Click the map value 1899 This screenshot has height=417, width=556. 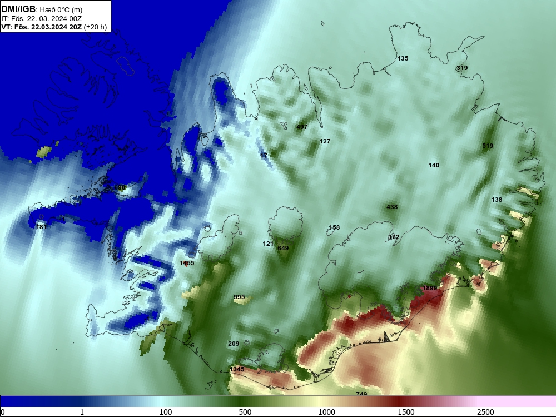tap(430, 288)
